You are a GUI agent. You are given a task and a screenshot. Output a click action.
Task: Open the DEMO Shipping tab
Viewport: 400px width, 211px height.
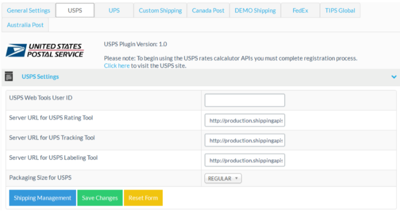tap(255, 10)
